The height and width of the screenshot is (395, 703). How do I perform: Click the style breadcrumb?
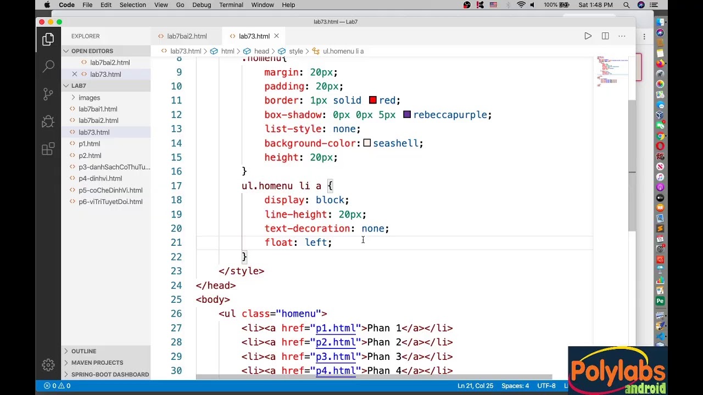point(295,51)
